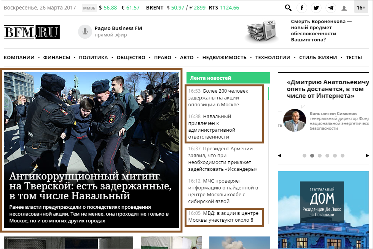The width and height of the screenshot is (373, 249).
Task: Go to the ТЕХНОЛОГИИ section
Action: click(273, 58)
